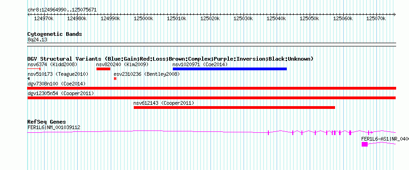Click the 125050k ruler tick label

coord(310,19)
